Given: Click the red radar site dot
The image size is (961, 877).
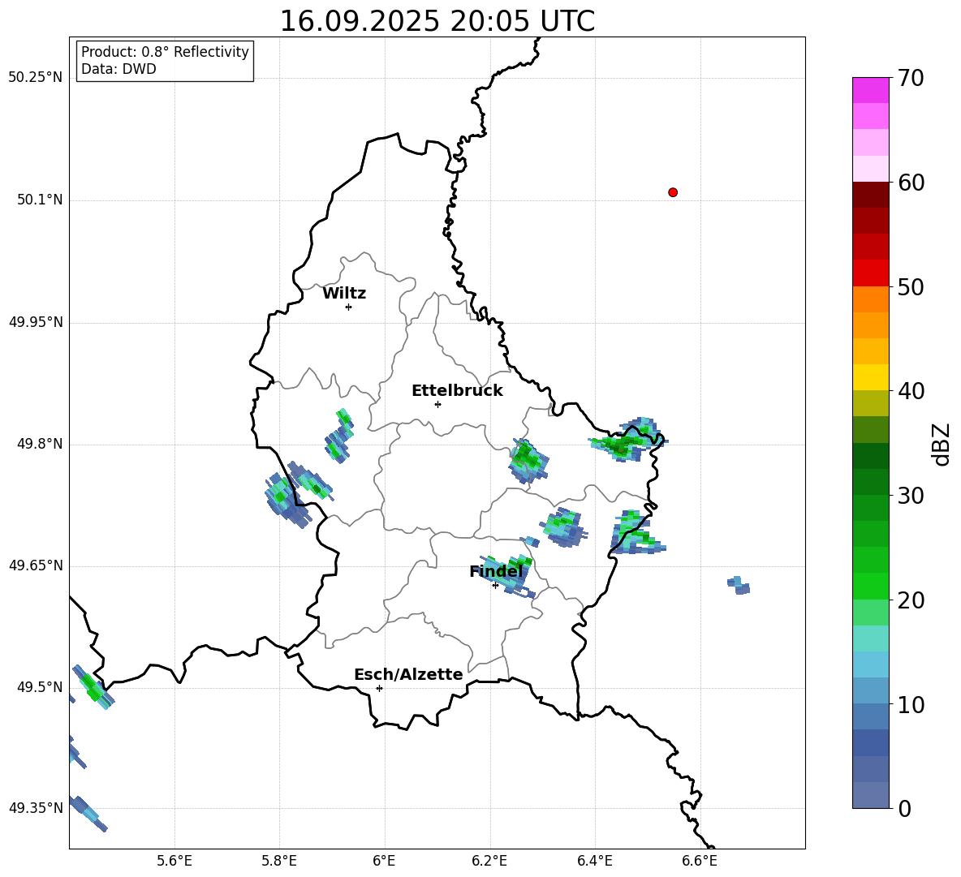Looking at the screenshot, I should coord(672,192).
